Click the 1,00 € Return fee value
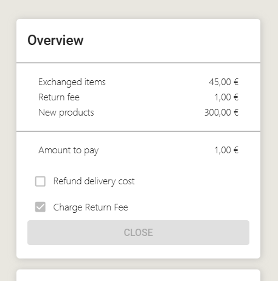 [x=226, y=97]
